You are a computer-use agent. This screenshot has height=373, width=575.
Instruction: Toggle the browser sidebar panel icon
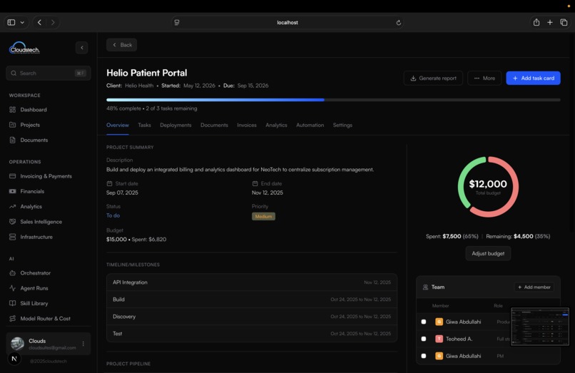[x=11, y=22]
